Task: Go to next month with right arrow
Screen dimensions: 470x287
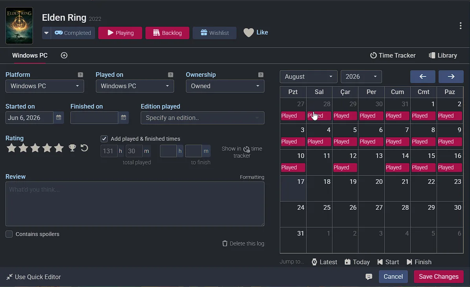Action: [451, 76]
